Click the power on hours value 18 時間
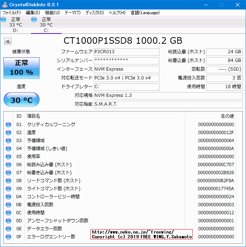The width and height of the screenshot is (246, 247). point(224,87)
